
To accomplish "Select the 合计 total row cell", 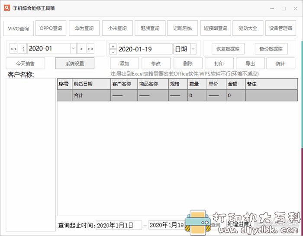I will (x=91, y=95).
